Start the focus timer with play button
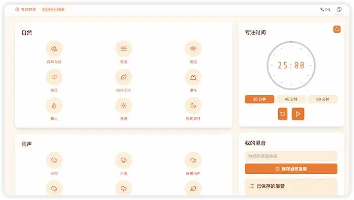Screen dimensions: 354x200 coord(298,114)
